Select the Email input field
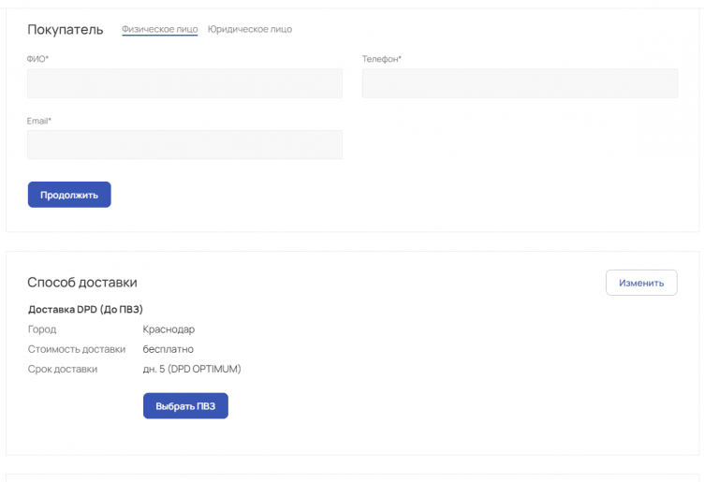The width and height of the screenshot is (704, 482). pos(184,145)
